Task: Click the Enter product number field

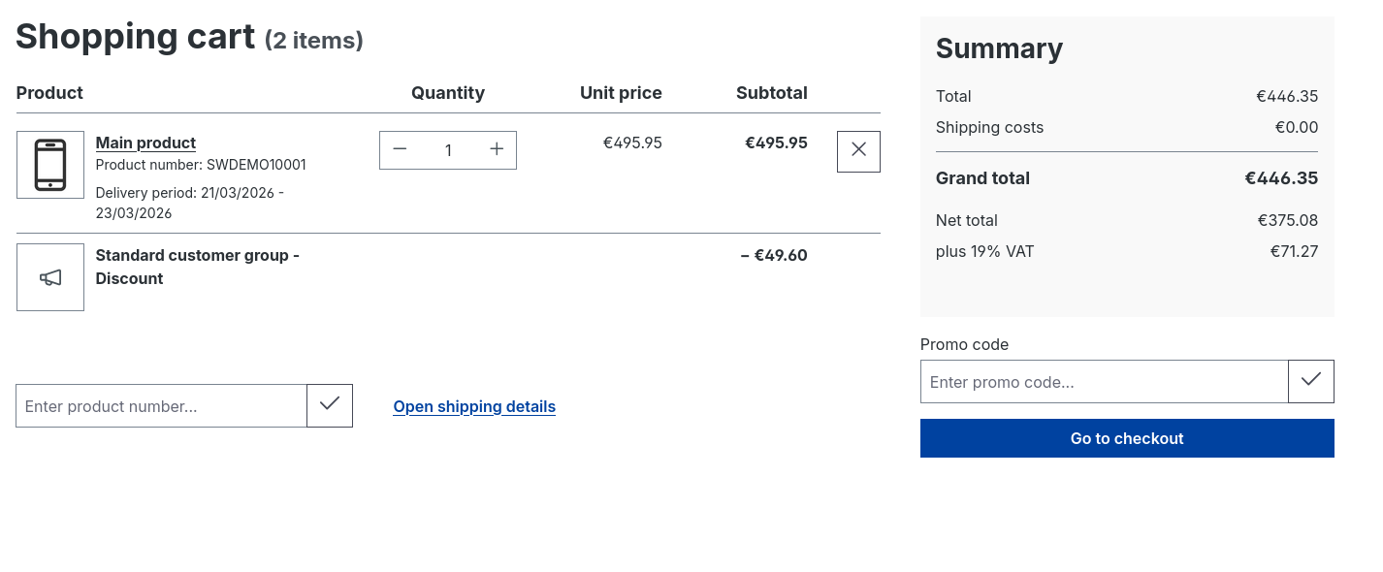Action: point(160,405)
